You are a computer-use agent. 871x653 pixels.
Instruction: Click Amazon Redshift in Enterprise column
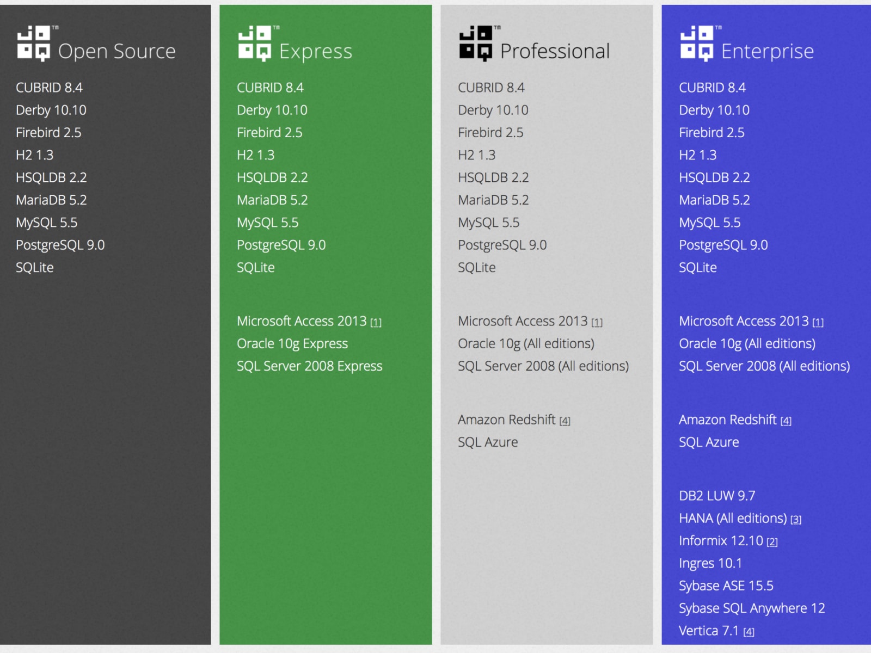click(x=728, y=420)
